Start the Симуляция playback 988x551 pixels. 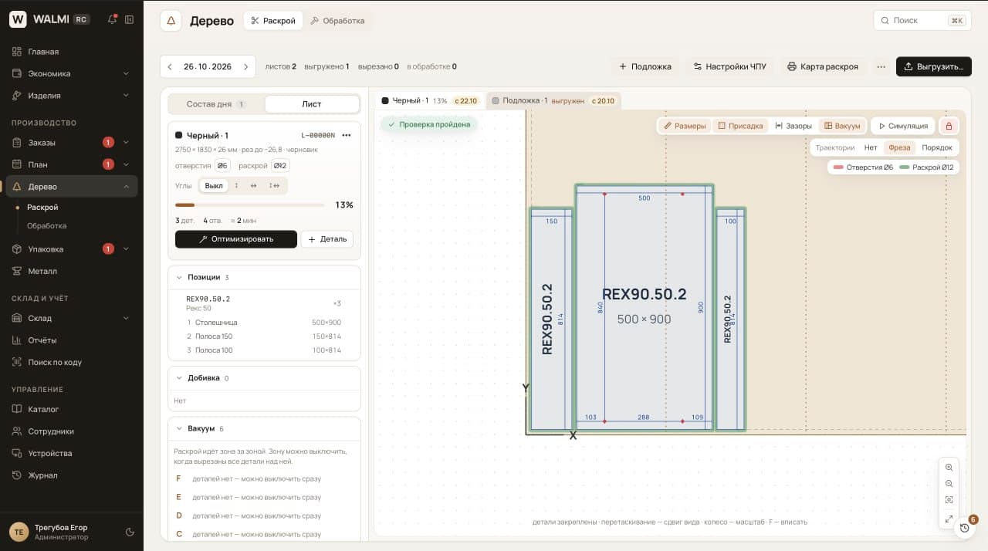(903, 126)
